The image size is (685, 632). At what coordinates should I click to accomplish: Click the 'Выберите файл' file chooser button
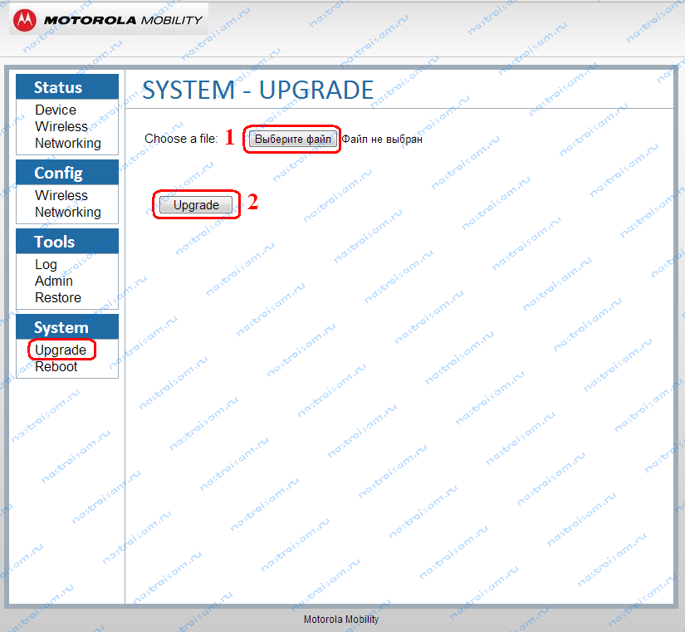[292, 140]
